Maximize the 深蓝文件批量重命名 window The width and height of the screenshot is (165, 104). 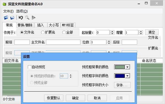[146, 3]
